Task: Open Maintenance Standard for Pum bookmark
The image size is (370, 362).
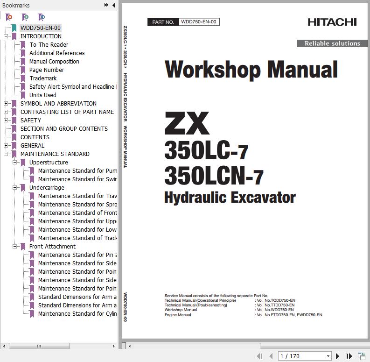Action: tap(77, 171)
